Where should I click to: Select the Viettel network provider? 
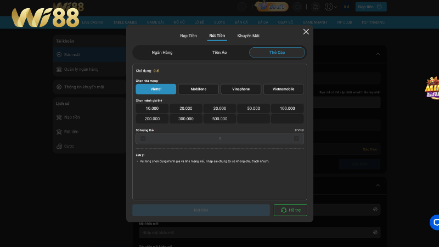pos(156,89)
